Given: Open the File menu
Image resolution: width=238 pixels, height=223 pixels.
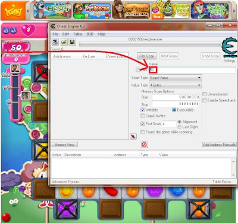Looking at the screenshot, I should [55, 34].
